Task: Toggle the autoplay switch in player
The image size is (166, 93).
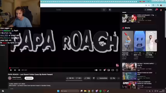Action: pyautogui.click(x=96, y=70)
